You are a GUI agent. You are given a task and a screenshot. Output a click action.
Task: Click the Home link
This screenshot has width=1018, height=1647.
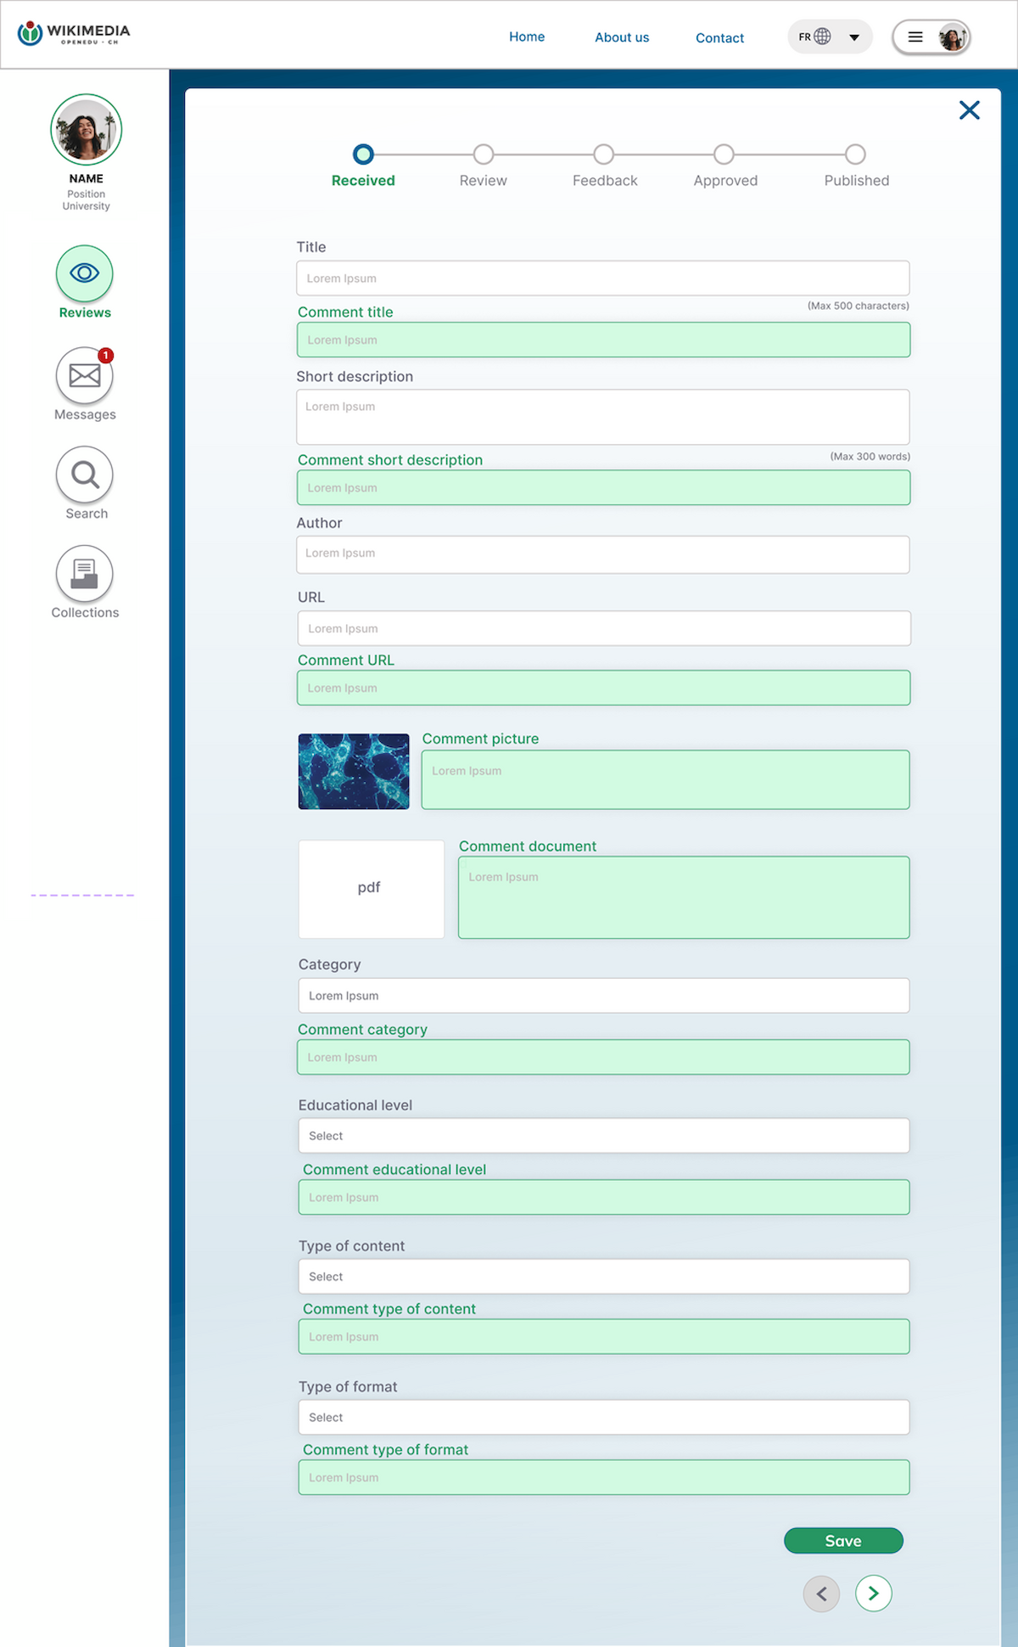527,37
